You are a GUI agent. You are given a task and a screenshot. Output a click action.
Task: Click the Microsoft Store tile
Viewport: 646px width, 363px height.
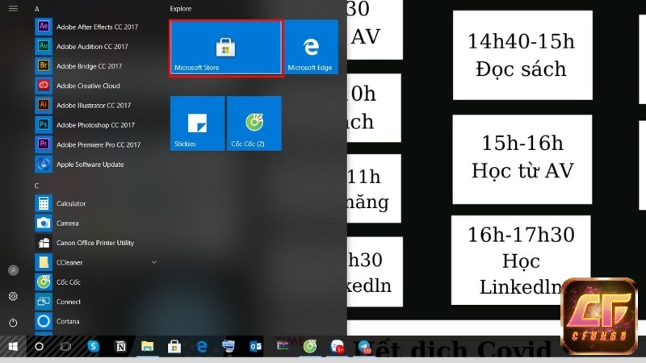click(x=226, y=48)
